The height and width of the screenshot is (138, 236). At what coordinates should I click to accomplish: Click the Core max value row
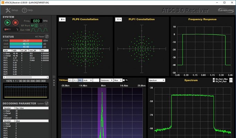(26, 116)
